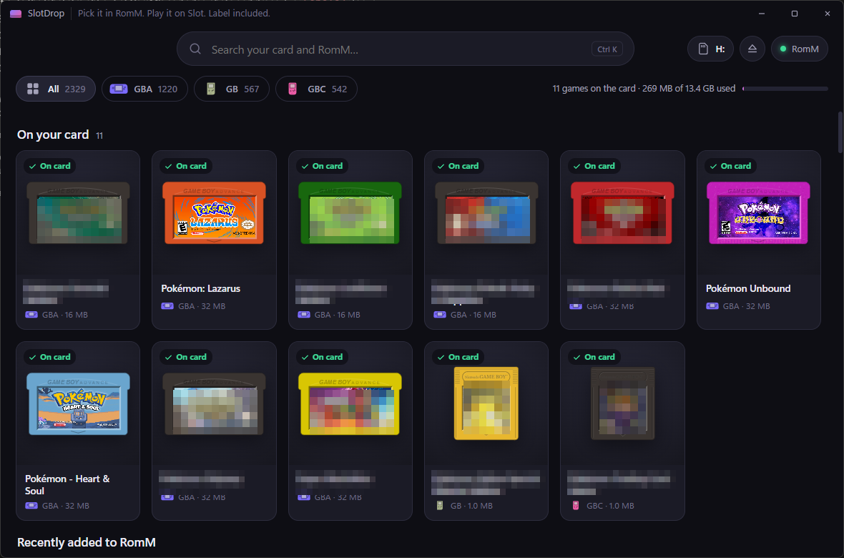The height and width of the screenshot is (558, 844).
Task: Open the Pokémon Unbound cartridge thumbnail
Action: pos(758,213)
